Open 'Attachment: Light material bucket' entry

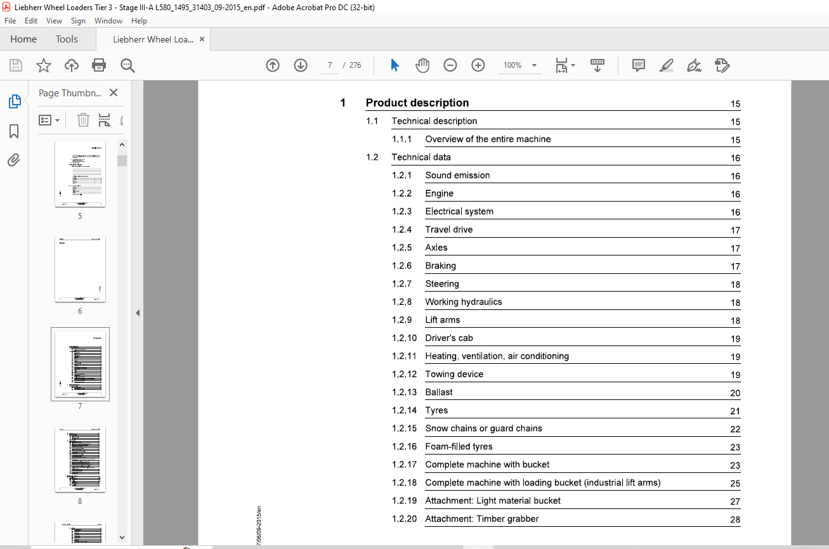coord(493,501)
